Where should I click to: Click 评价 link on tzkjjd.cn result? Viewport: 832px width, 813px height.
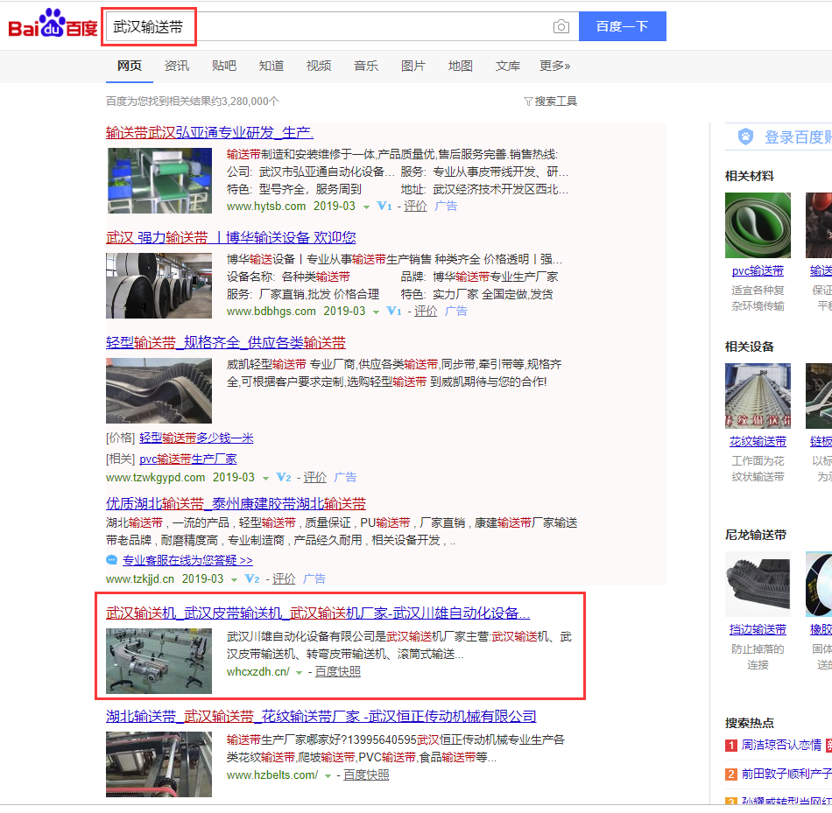click(x=284, y=579)
